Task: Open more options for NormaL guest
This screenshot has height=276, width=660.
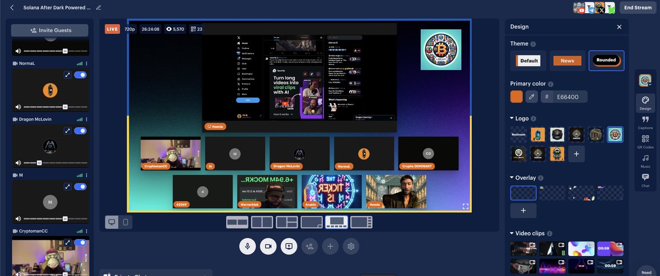Action: [x=86, y=63]
